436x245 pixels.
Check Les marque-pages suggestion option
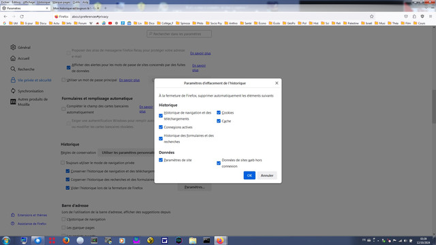(63, 227)
